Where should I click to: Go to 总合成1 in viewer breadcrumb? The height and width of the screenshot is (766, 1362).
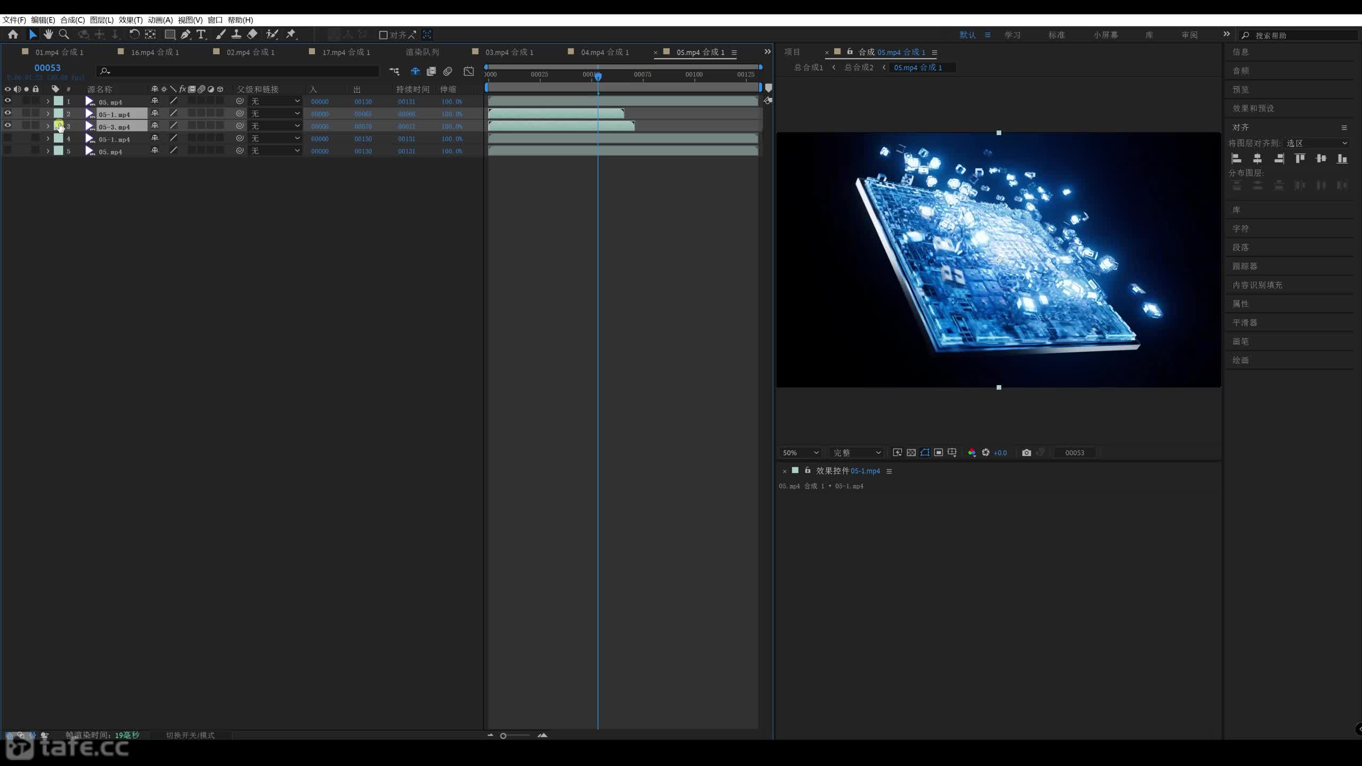(808, 68)
